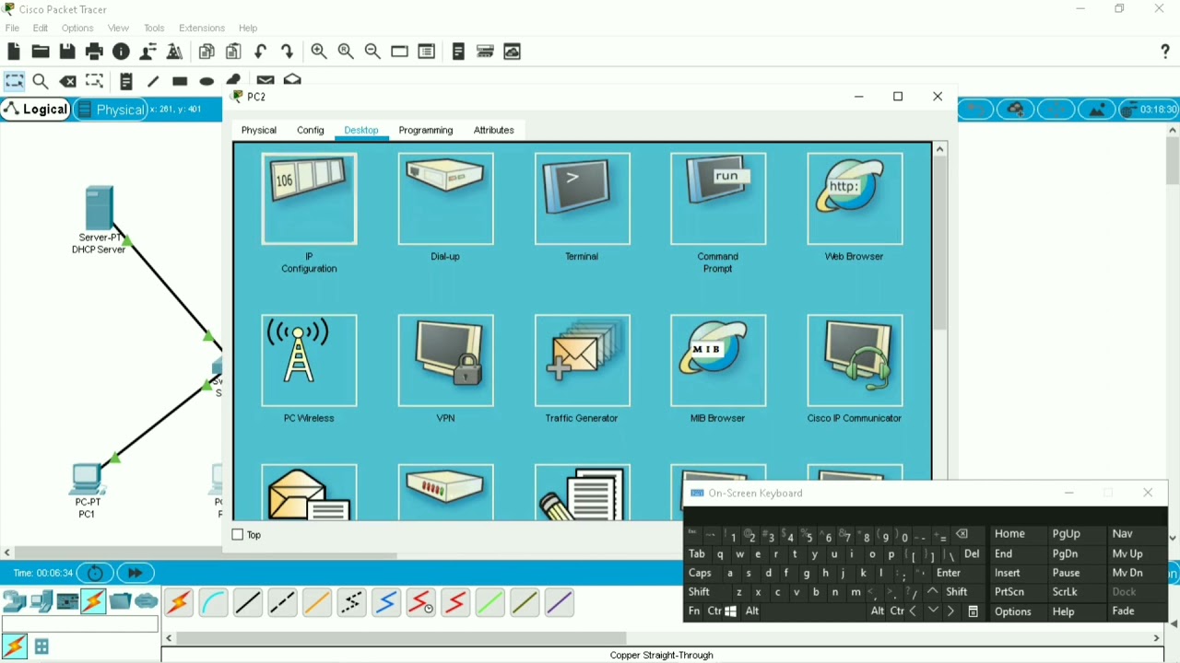Switch to the Config tab in PC2
Viewport: 1180px width, 663px height.
(x=311, y=131)
